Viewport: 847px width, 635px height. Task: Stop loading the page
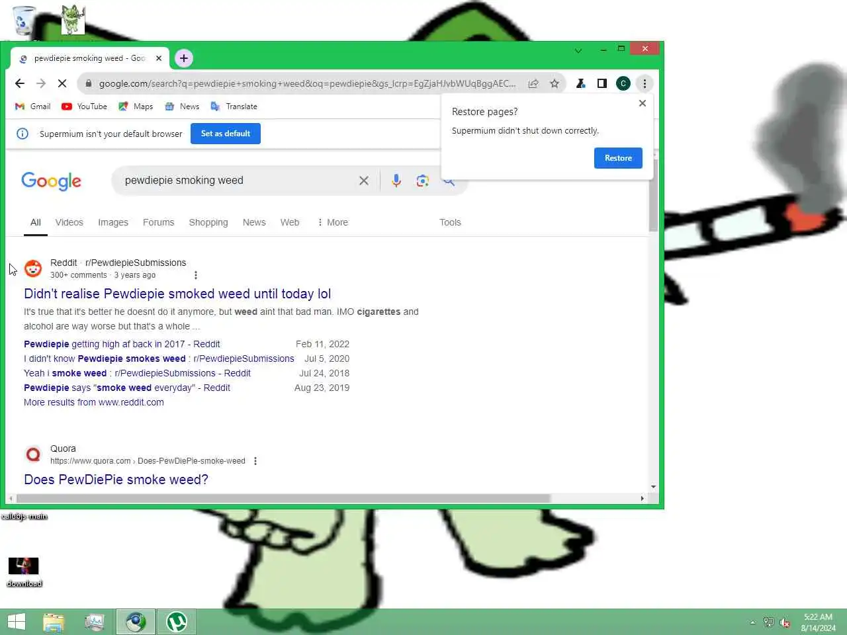(62, 83)
